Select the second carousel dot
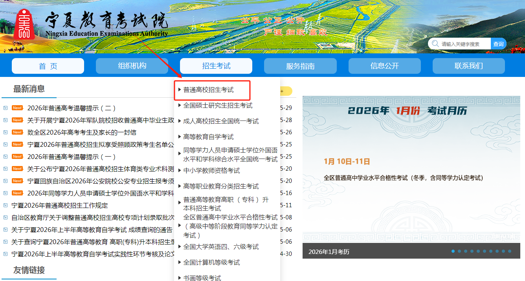This screenshot has width=525, height=281. [459, 251]
